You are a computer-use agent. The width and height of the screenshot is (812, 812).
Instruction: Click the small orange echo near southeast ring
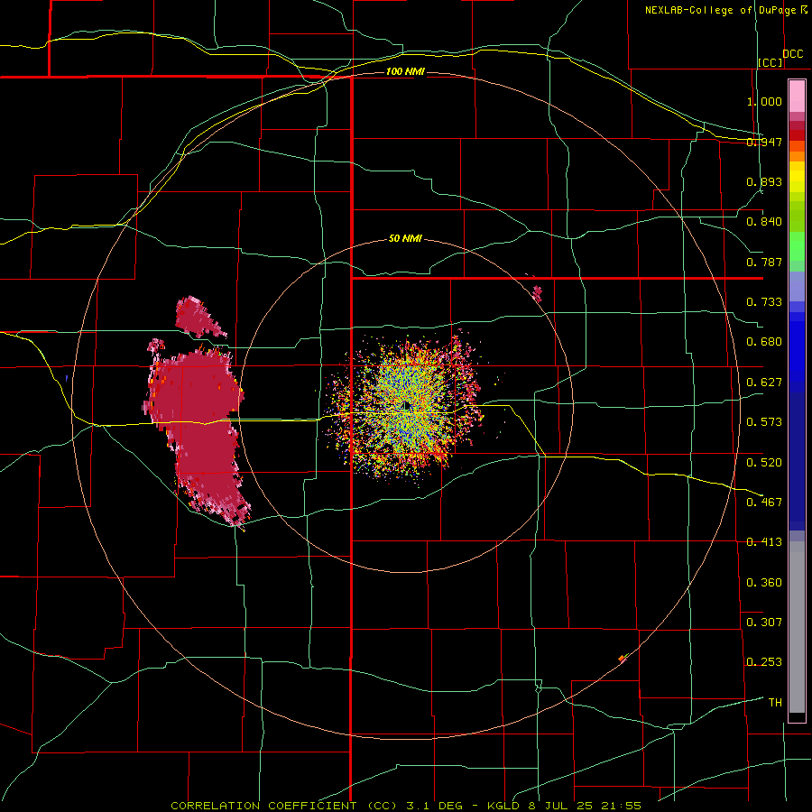coord(623,659)
